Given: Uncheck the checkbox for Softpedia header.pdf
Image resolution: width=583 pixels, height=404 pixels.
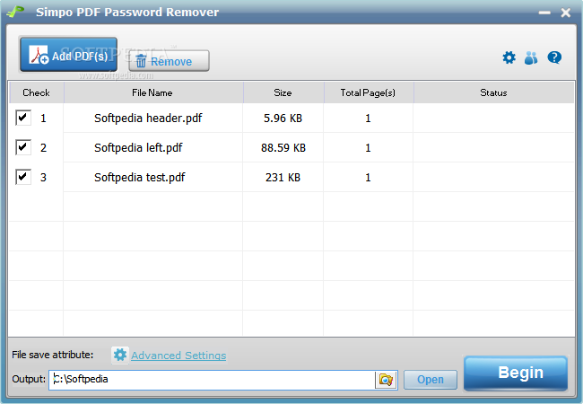Looking at the screenshot, I should click(x=23, y=118).
